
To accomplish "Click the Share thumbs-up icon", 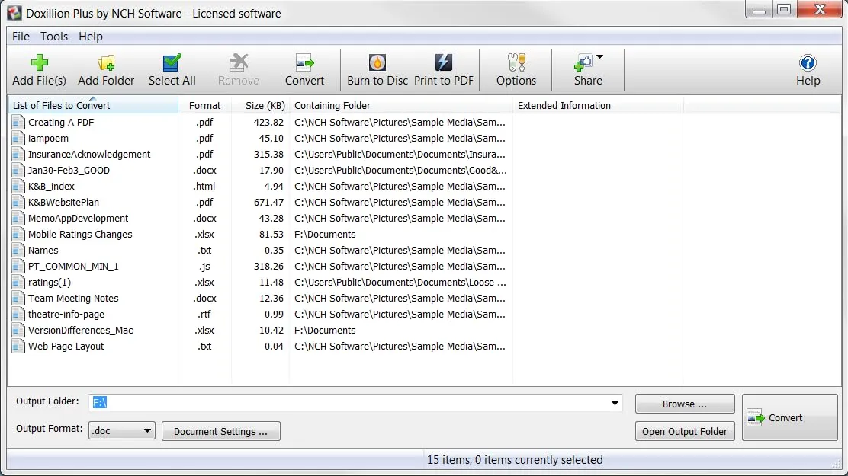I will 583,63.
